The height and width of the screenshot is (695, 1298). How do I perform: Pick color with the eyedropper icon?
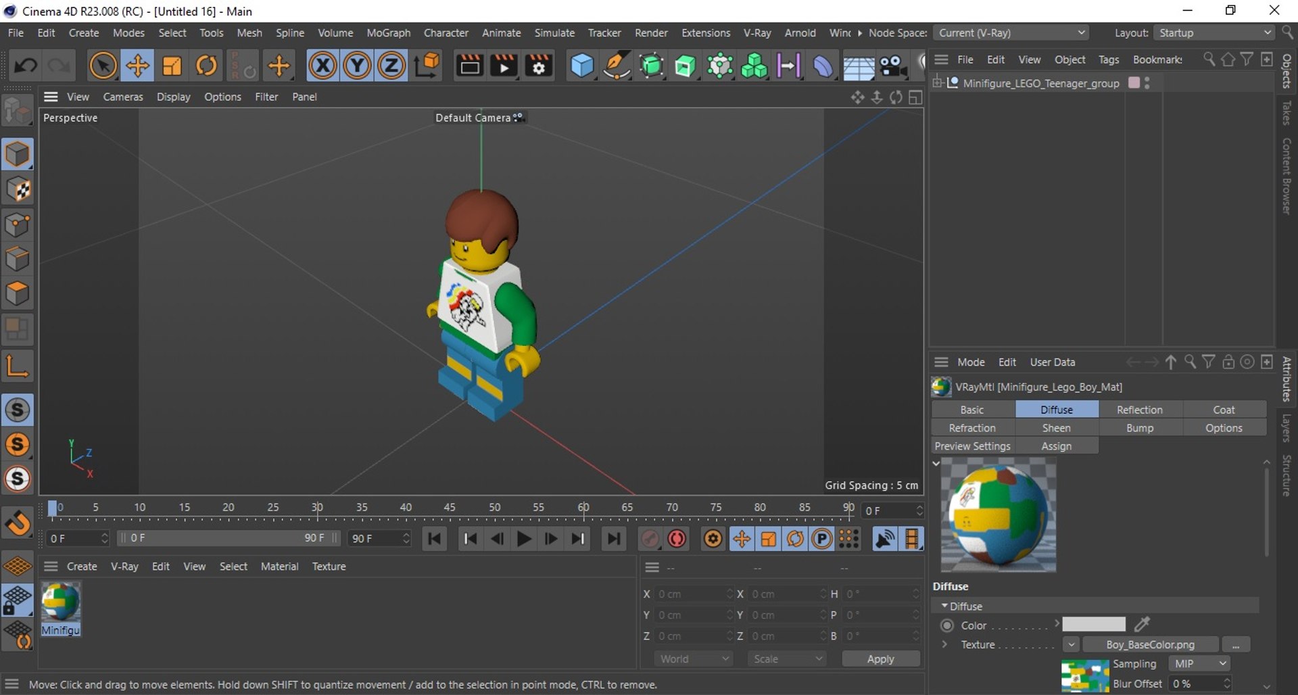point(1142,624)
